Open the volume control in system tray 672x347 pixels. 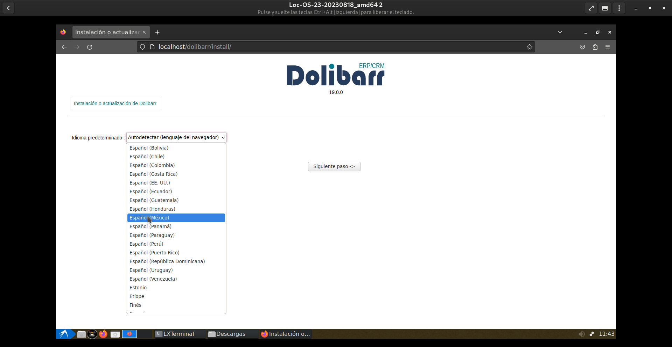[x=581, y=334]
